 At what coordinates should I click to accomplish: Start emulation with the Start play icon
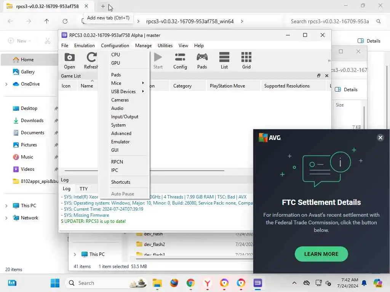158,60
